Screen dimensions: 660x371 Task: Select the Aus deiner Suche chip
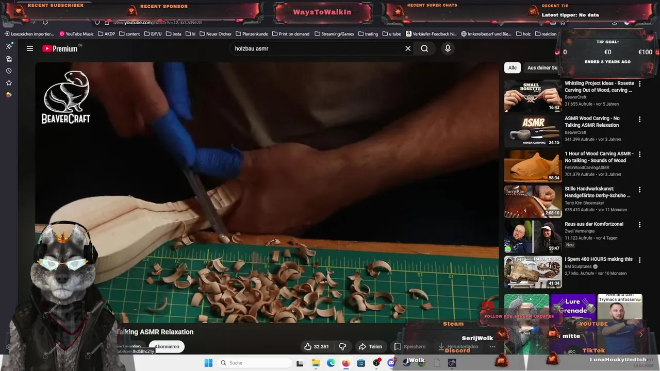coord(541,68)
